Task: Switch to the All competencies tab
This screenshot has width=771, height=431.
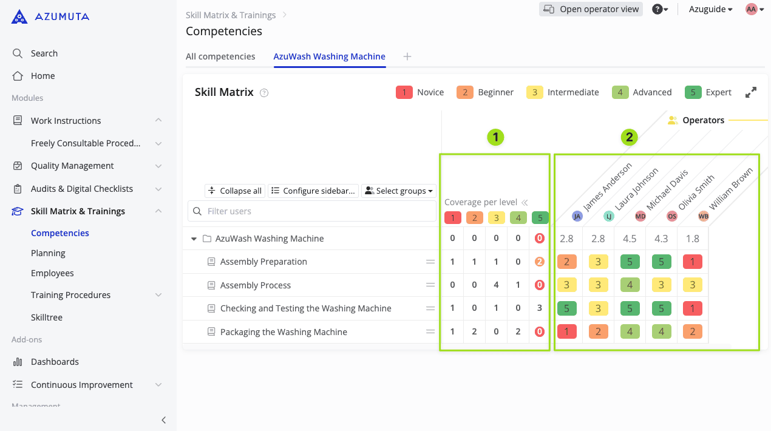Action: pyautogui.click(x=220, y=56)
